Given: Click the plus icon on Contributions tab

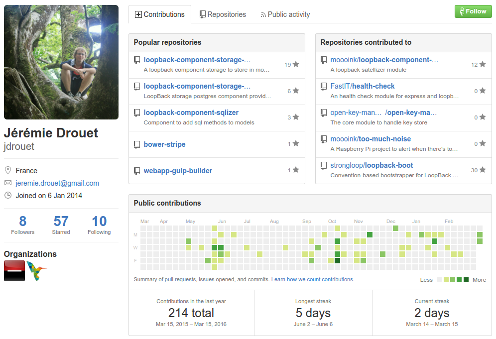Looking at the screenshot, I should [138, 14].
